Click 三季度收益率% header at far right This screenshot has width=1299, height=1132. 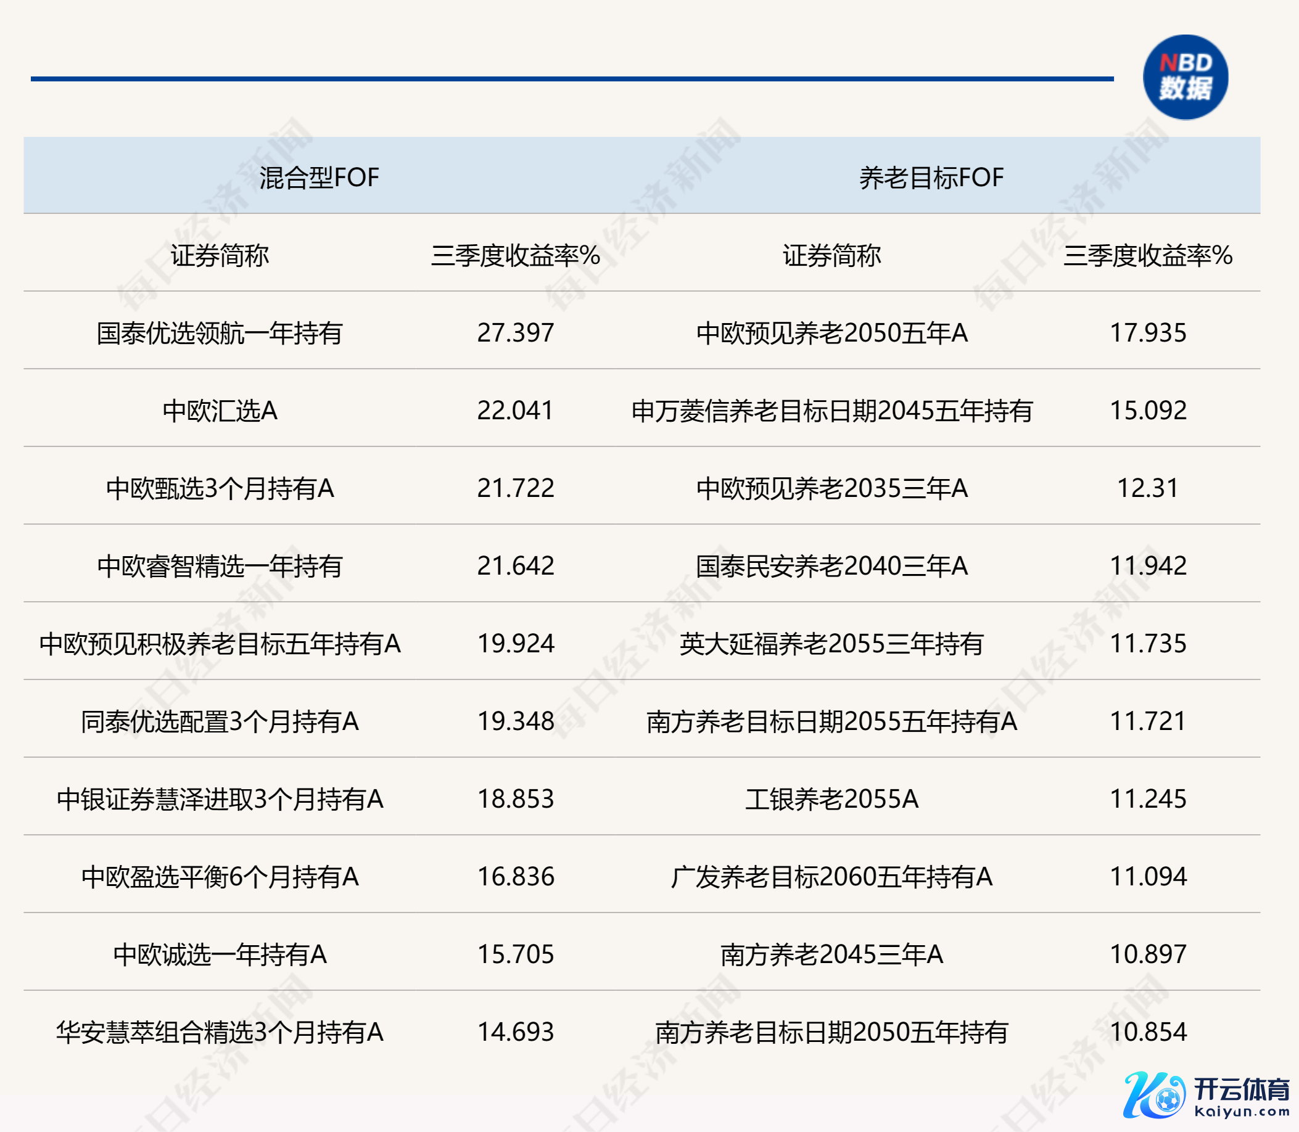pos(1148,256)
